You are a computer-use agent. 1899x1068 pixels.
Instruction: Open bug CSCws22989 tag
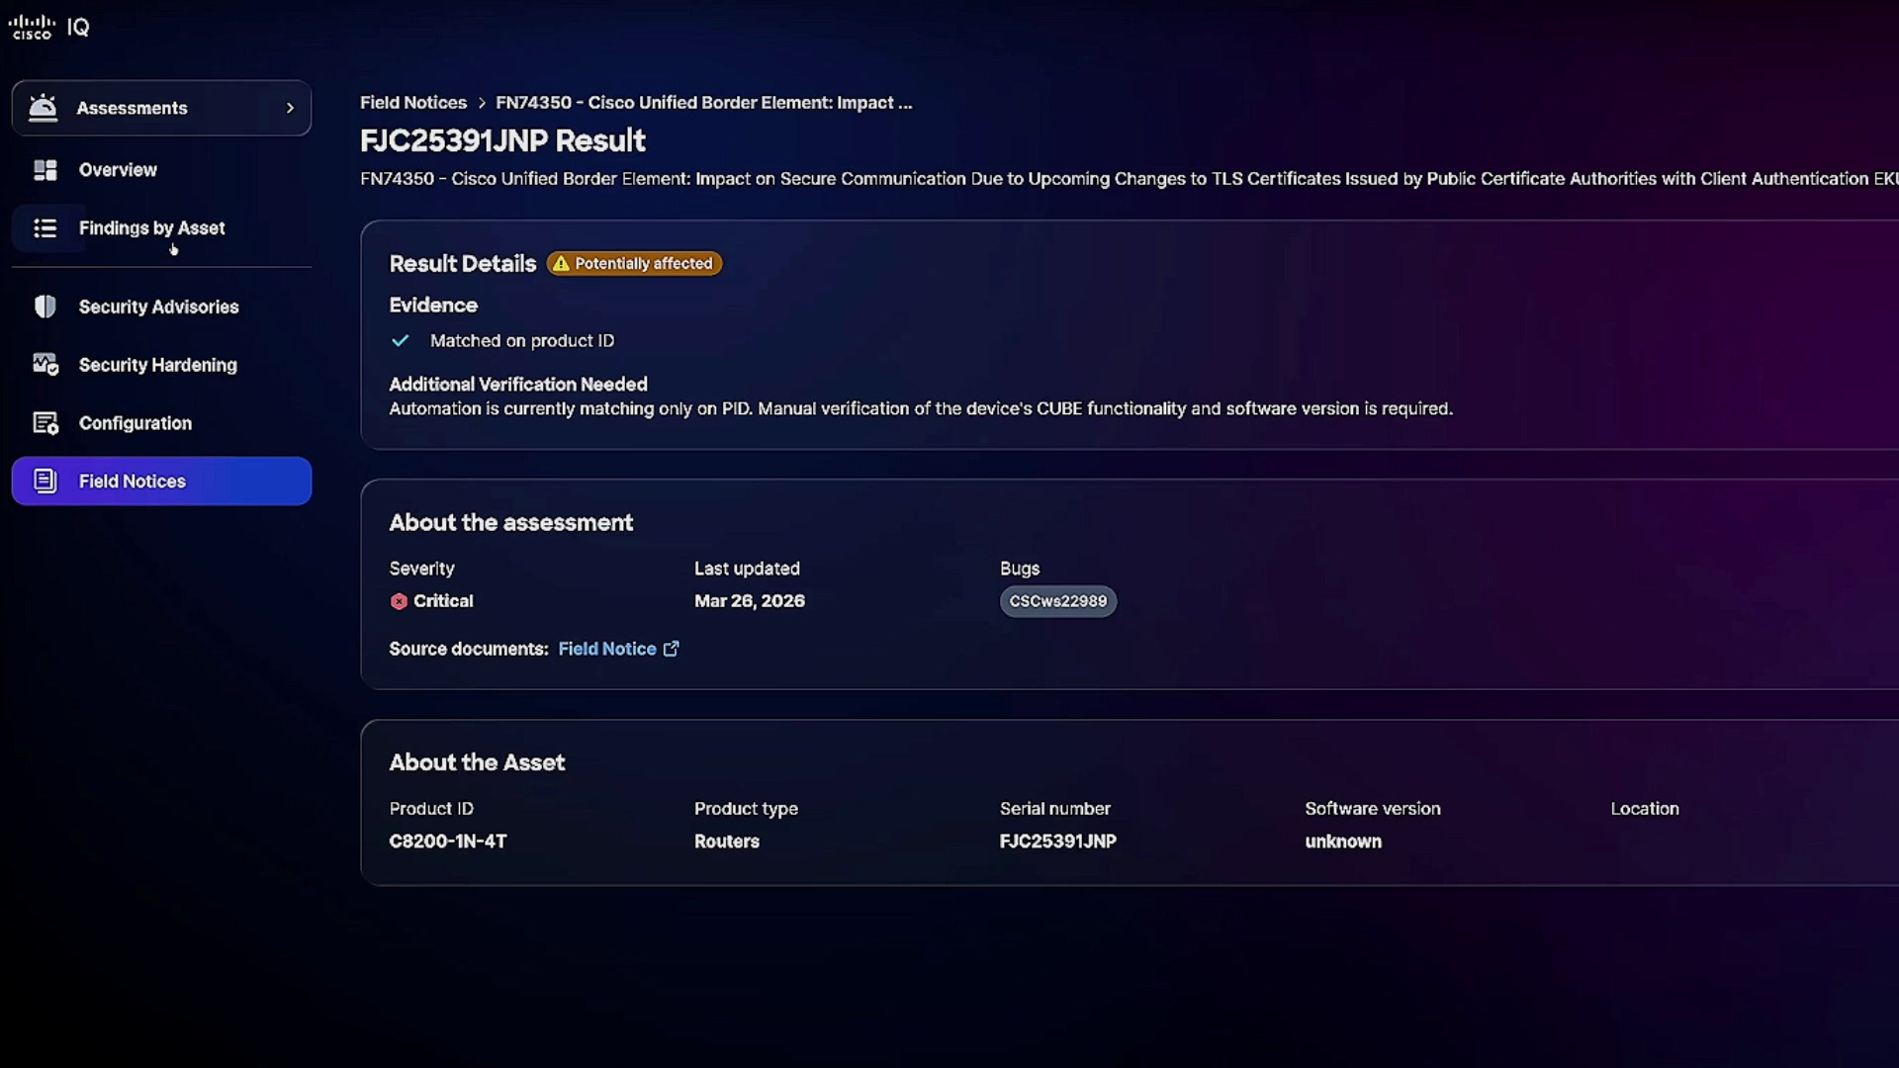[x=1058, y=601]
